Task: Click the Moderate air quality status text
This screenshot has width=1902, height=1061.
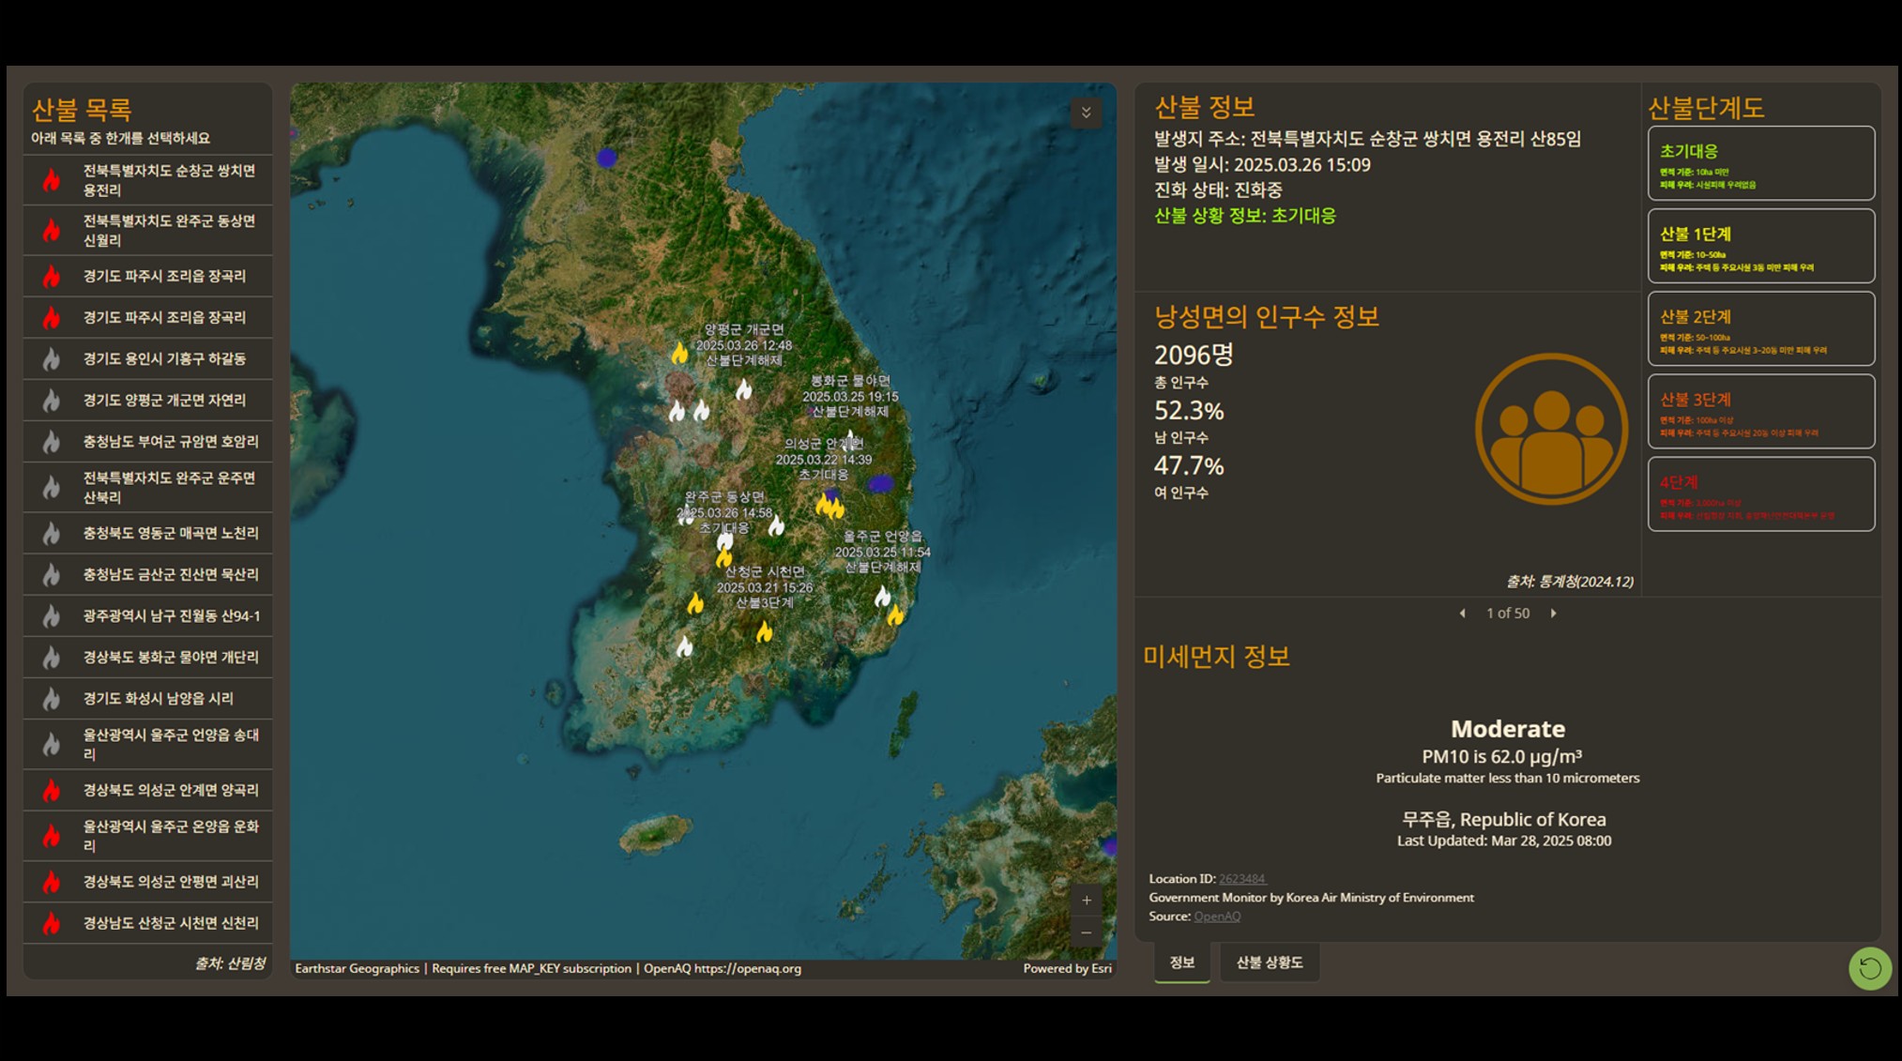Action: pos(1508,729)
